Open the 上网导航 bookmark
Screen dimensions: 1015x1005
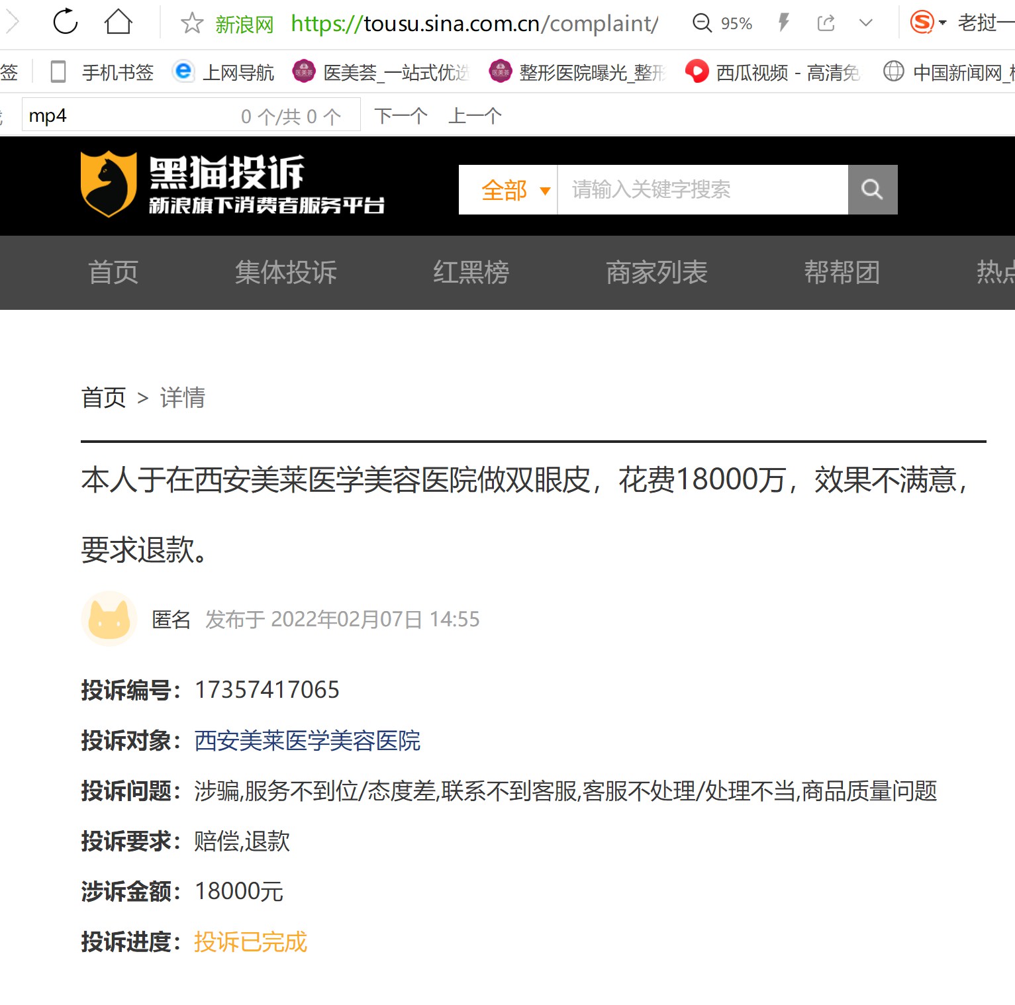[x=223, y=72]
